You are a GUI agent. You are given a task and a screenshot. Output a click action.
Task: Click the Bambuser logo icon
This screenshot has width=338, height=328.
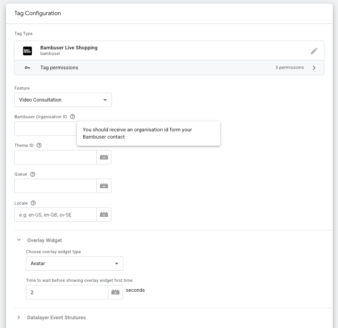[27, 51]
